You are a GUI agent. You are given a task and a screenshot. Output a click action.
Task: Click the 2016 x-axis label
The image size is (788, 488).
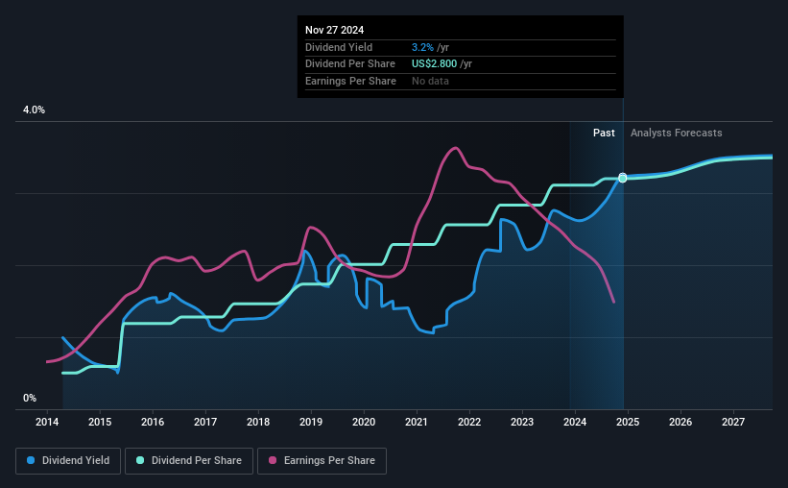[x=153, y=422]
